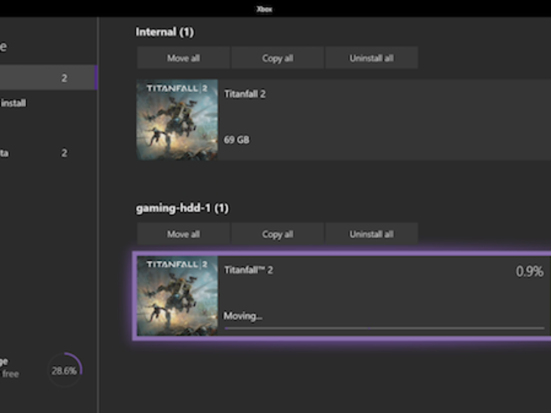
Task: Click the 'Titanfall™ 2' title in gaming-hdd-1
Action: [x=248, y=270]
